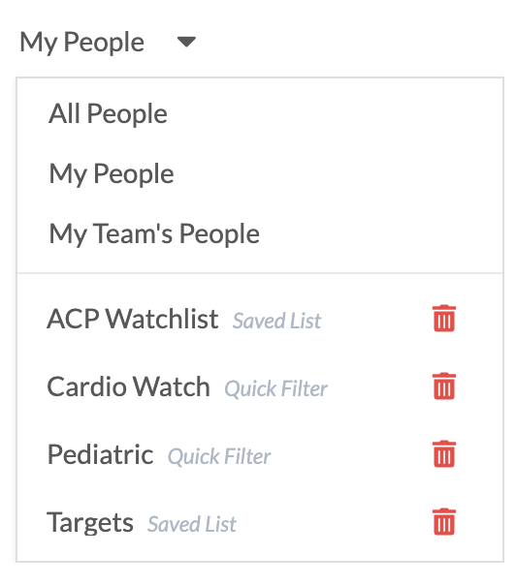This screenshot has width=516, height=586.
Task: Click the My People dropdown header text
Action: (x=81, y=43)
